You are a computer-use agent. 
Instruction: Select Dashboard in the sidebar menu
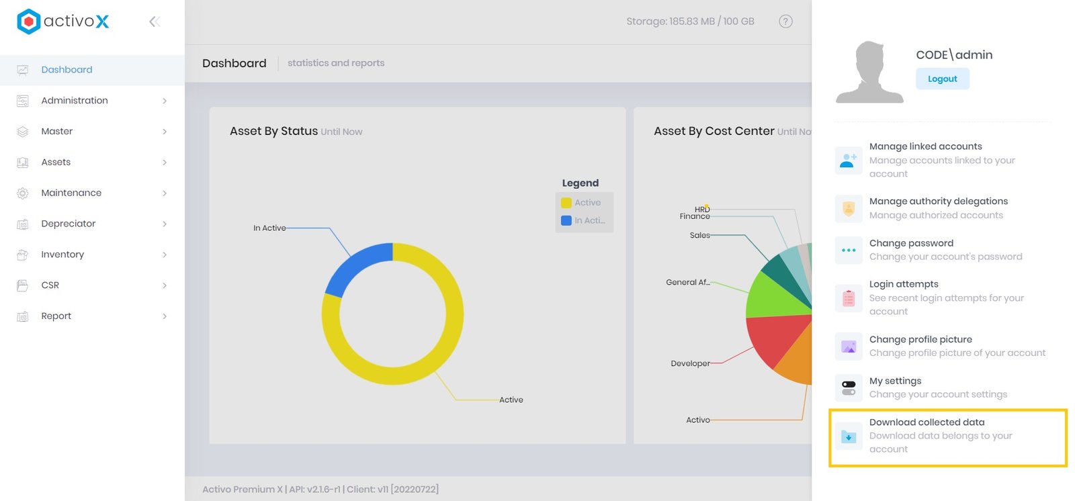click(67, 70)
